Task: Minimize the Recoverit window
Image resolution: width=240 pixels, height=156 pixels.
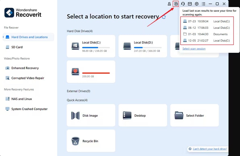Action: click(210, 4)
